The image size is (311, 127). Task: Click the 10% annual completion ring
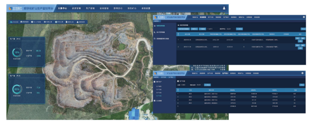[x=17, y=53]
